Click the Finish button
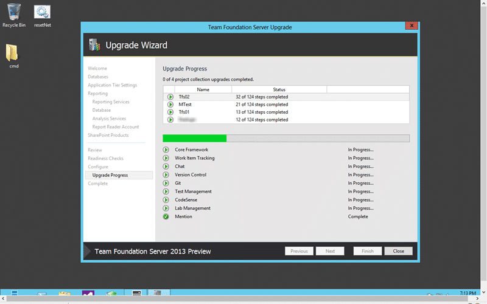 [368, 251]
